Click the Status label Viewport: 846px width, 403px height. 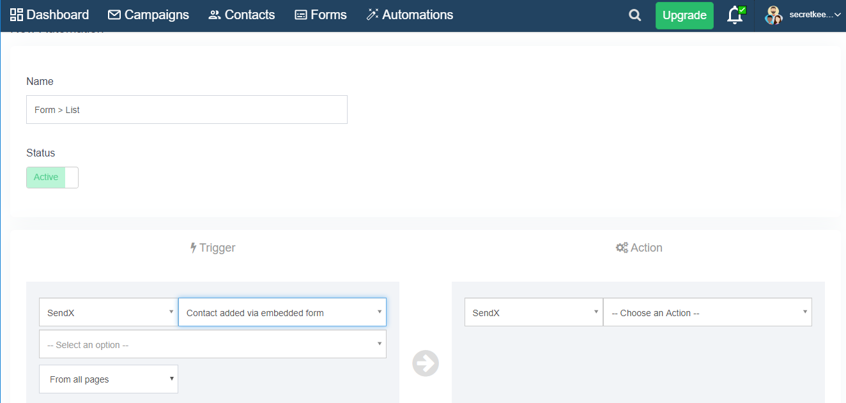41,153
